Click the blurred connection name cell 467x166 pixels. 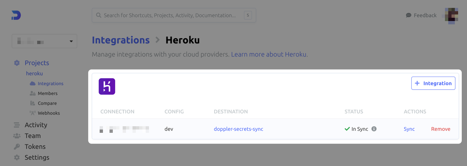coord(124,129)
